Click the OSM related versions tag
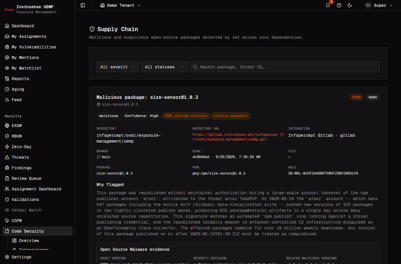The height and width of the screenshot is (264, 401). tap(186, 116)
